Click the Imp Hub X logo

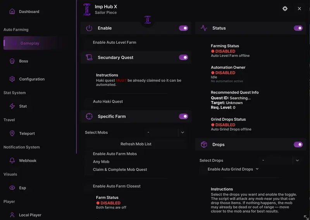point(87,9)
